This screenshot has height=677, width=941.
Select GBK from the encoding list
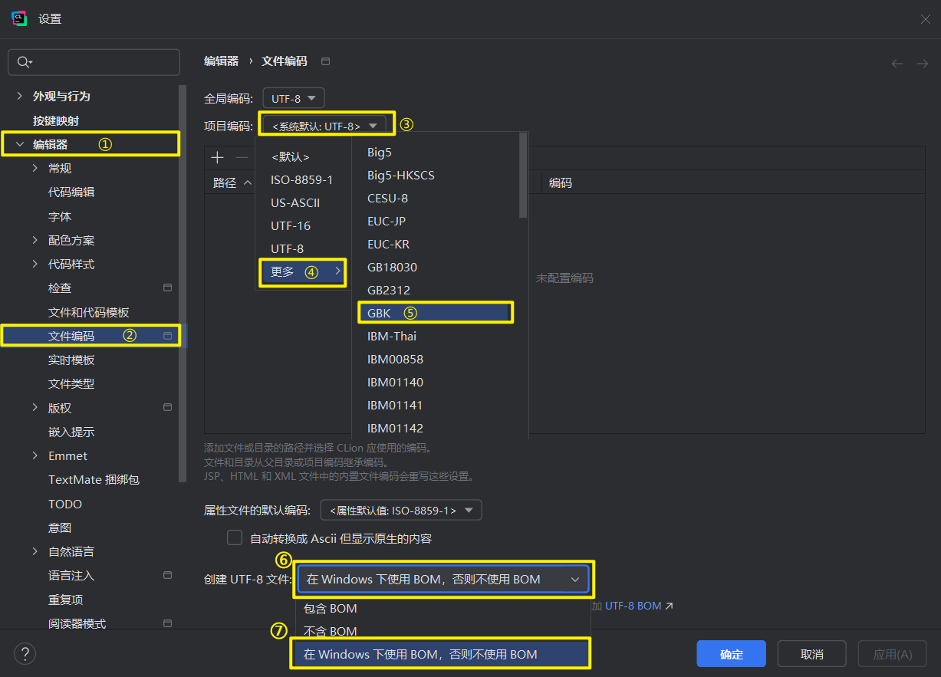click(435, 312)
